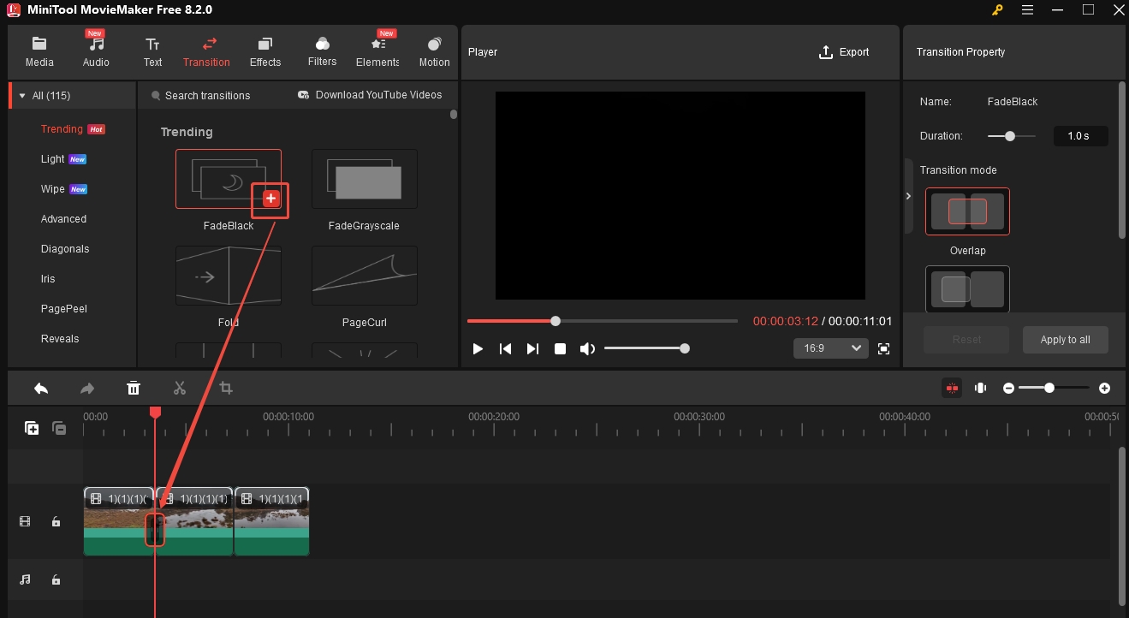Open the Text tab
Image resolution: width=1129 pixels, height=618 pixels.
pos(152,52)
